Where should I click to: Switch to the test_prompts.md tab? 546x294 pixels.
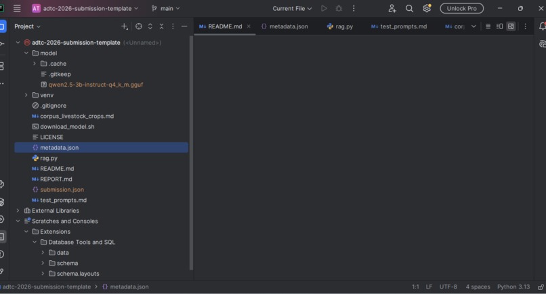coord(399,26)
